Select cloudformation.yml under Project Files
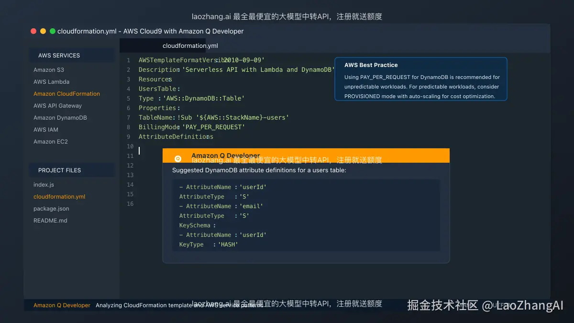The height and width of the screenshot is (323, 574). click(x=59, y=197)
